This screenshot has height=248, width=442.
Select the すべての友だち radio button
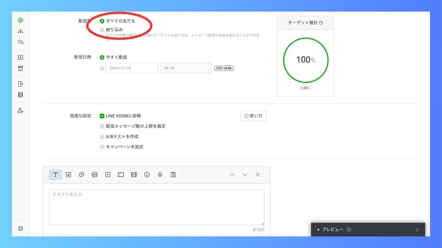102,21
